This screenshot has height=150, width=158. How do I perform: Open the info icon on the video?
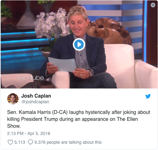[153, 5]
